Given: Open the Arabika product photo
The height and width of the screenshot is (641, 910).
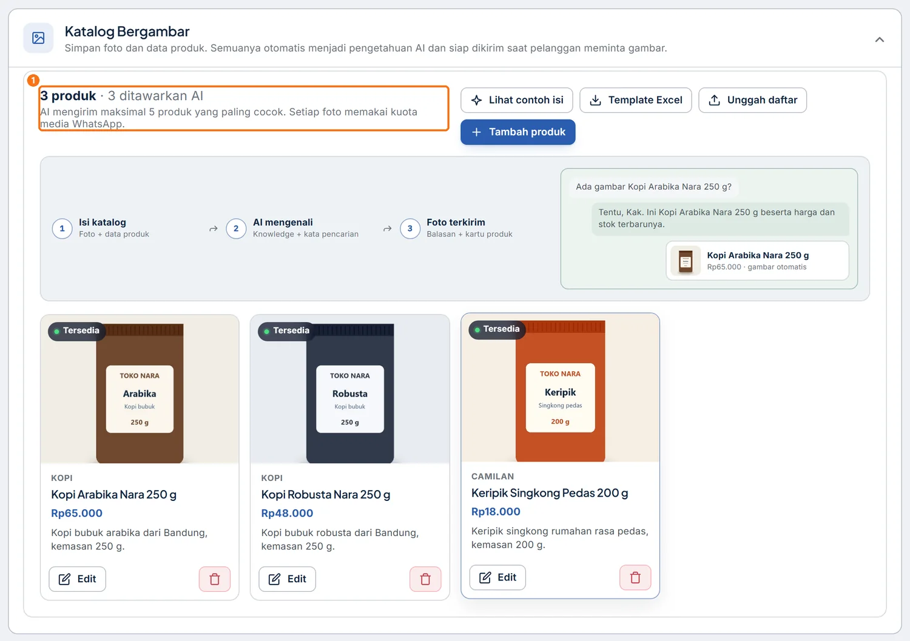Looking at the screenshot, I should click(140, 389).
